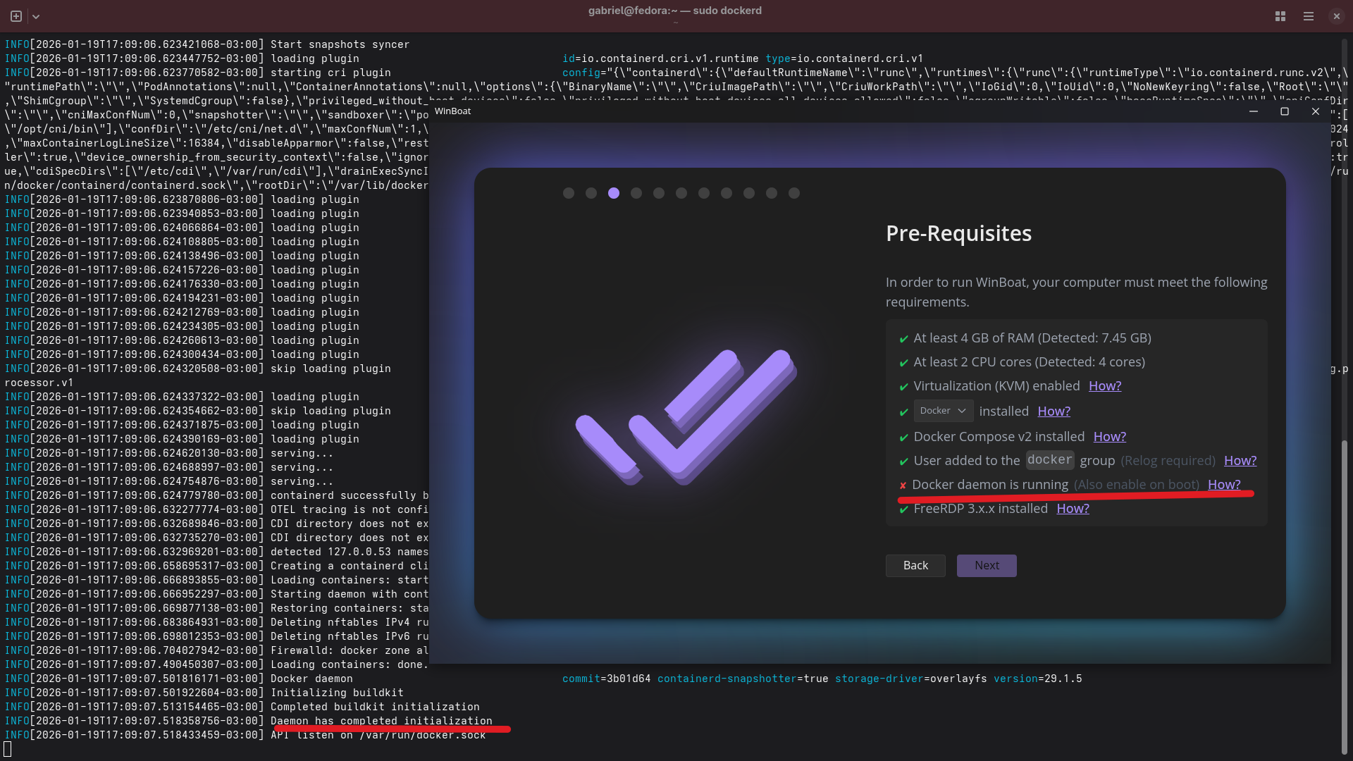Open the terminal hamburger menu
The height and width of the screenshot is (761, 1353).
1309,16
